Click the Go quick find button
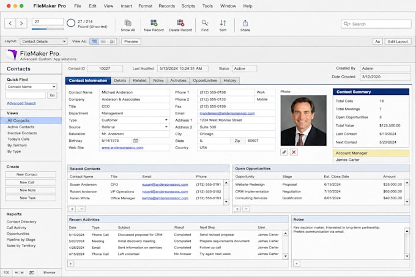Image resolution: width=416 pixels, height=277 pixels. click(52, 95)
